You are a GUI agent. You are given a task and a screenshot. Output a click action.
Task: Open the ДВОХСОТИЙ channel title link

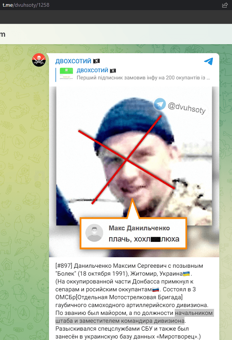[x=73, y=61]
